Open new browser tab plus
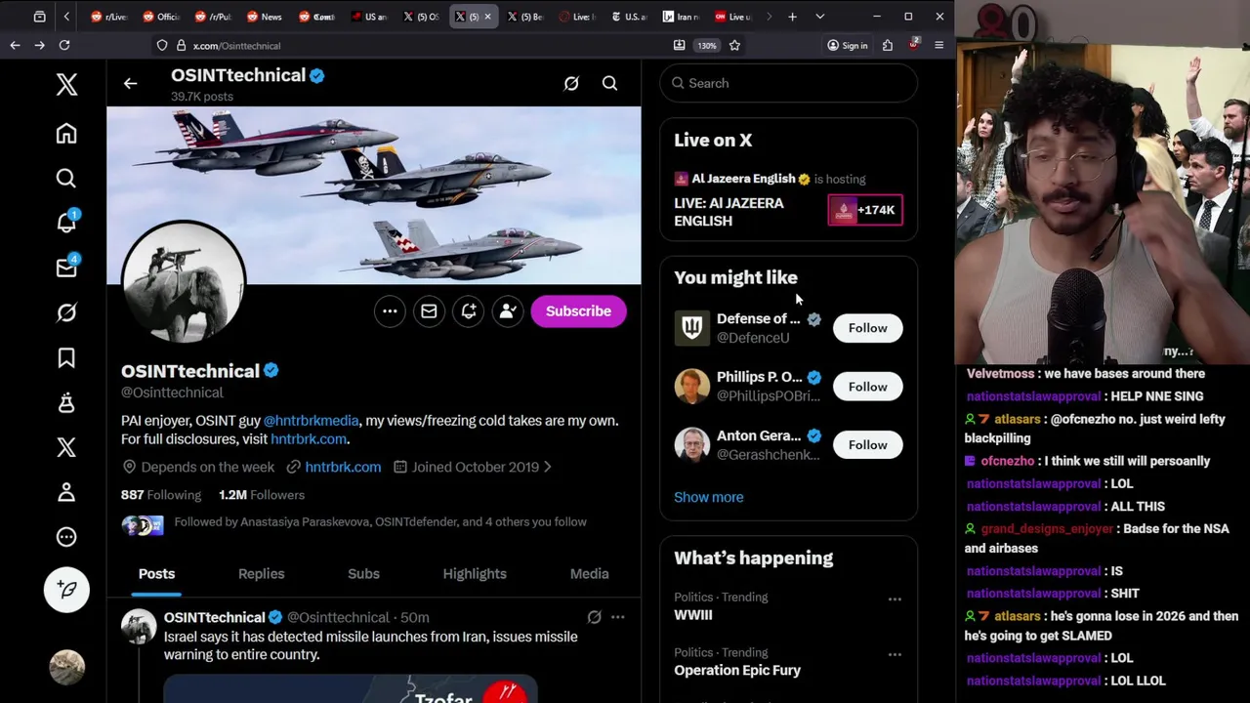Viewport: 1250px width, 703px height. coord(793,17)
